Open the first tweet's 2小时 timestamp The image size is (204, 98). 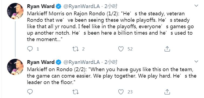click(111, 6)
